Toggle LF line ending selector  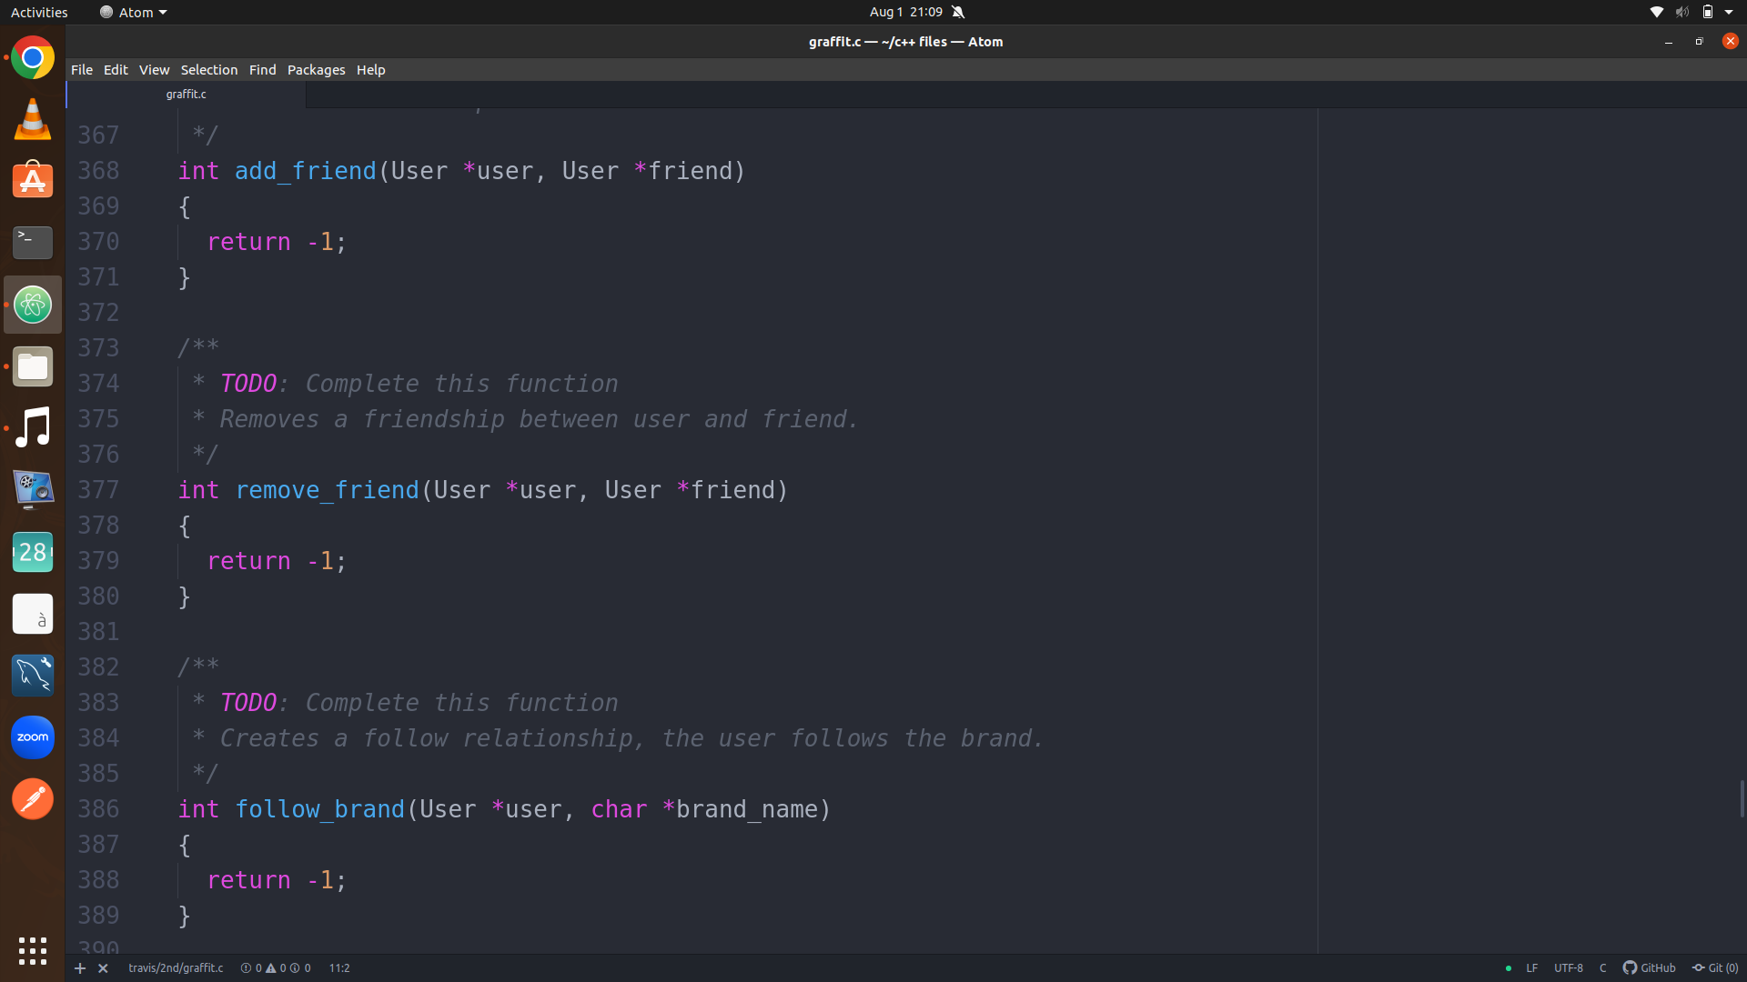[x=1532, y=968]
